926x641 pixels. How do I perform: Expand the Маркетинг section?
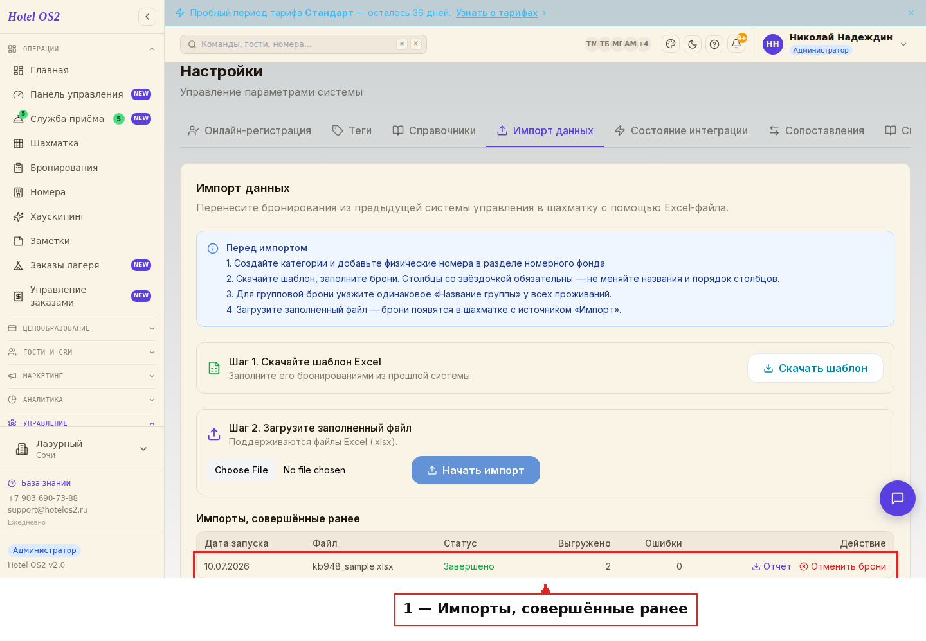(x=82, y=376)
